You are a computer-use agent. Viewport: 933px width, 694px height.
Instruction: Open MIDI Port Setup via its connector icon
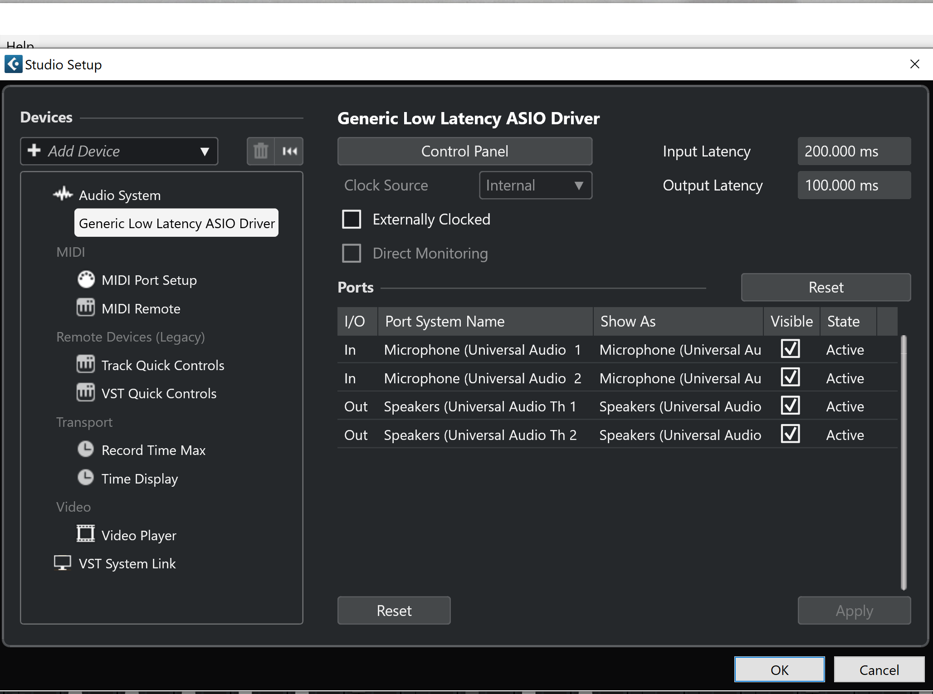click(86, 280)
